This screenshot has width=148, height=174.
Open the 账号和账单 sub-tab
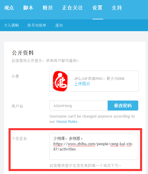point(37,25)
